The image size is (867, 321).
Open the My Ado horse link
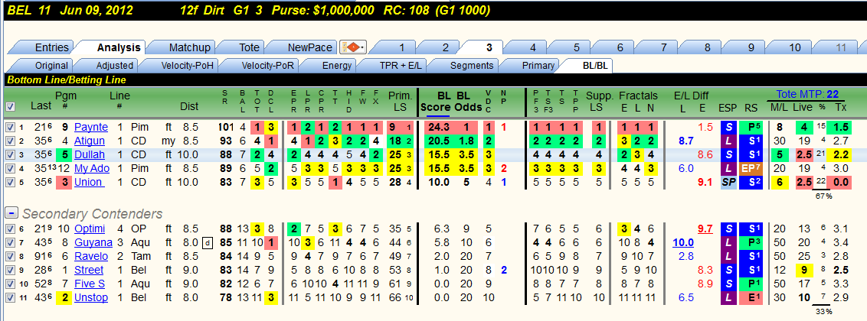click(x=92, y=168)
